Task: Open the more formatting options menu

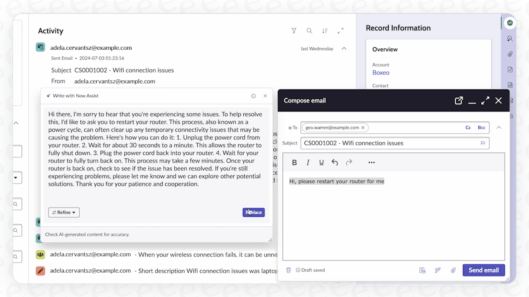Action: [371, 162]
